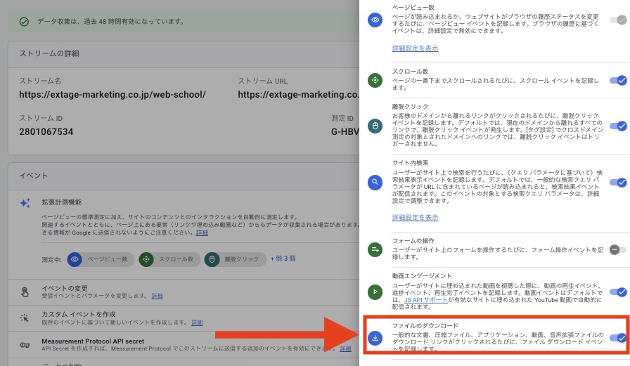This screenshot has width=630, height=366.
Task: Click the video engagement play icon
Action: (375, 292)
